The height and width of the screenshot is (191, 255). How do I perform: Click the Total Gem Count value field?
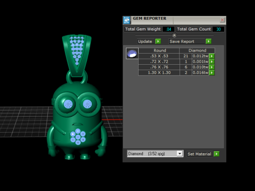(218, 29)
